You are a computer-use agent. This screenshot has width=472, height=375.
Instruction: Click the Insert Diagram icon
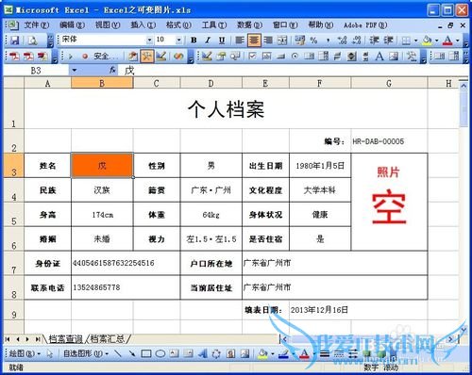(216, 354)
